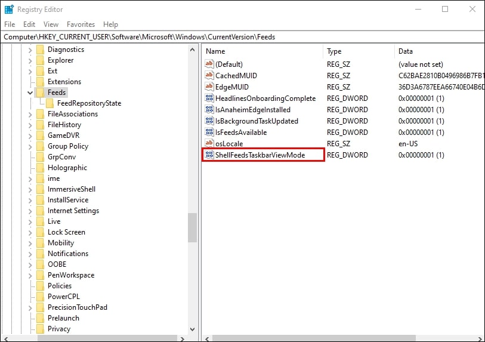Click the registry path address bar
This screenshot has width=485, height=342.
click(x=242, y=37)
